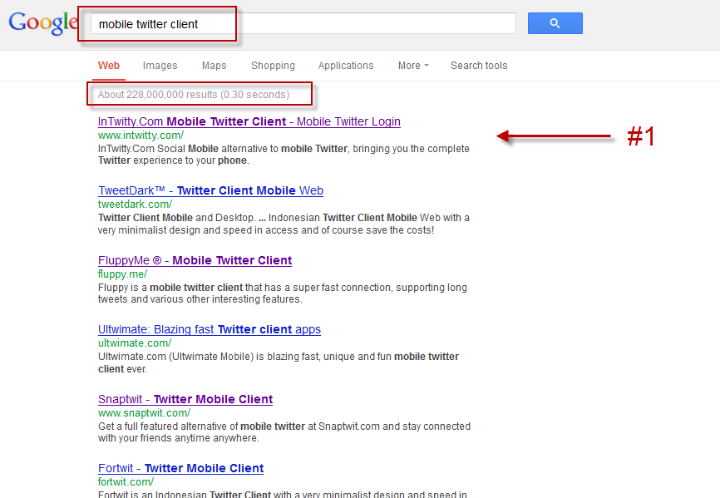Open the Applications tab

tap(346, 66)
